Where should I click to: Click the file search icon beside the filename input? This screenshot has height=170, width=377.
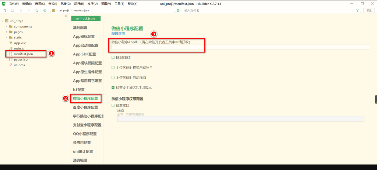(x=179, y=11)
